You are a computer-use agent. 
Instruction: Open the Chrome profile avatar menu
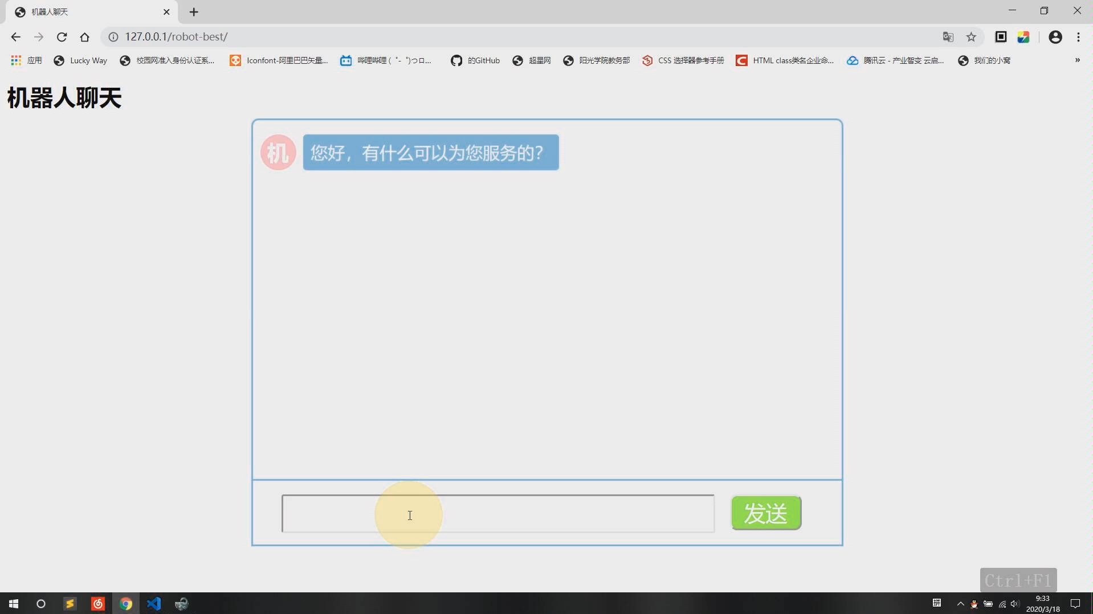(x=1055, y=37)
